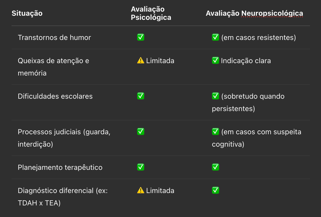Click the Situação column header
The width and height of the screenshot is (321, 217).
(x=27, y=13)
